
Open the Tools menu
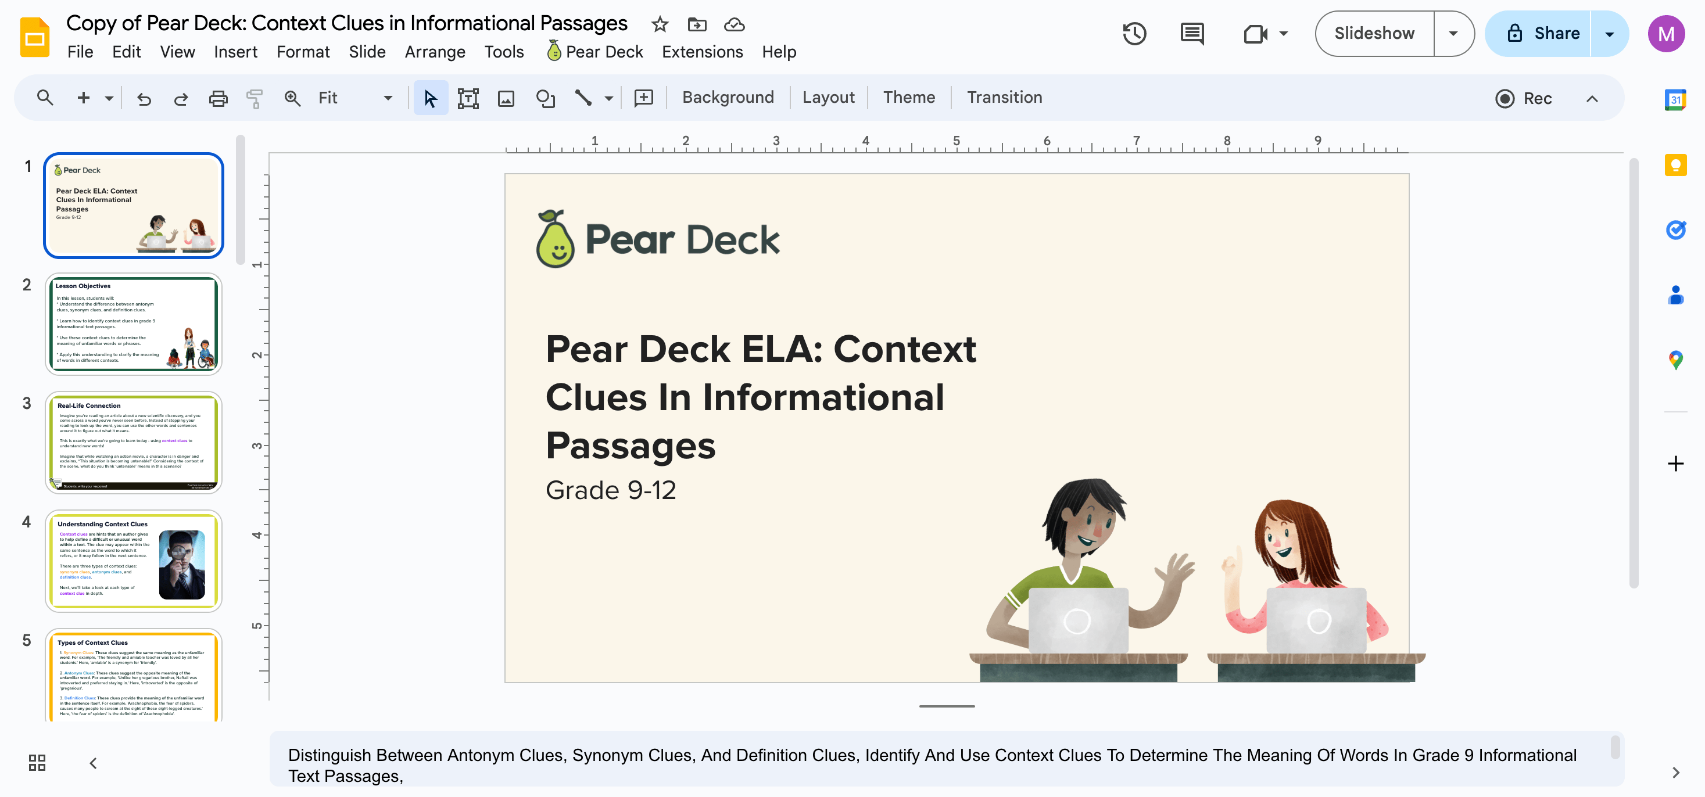pyautogui.click(x=504, y=52)
